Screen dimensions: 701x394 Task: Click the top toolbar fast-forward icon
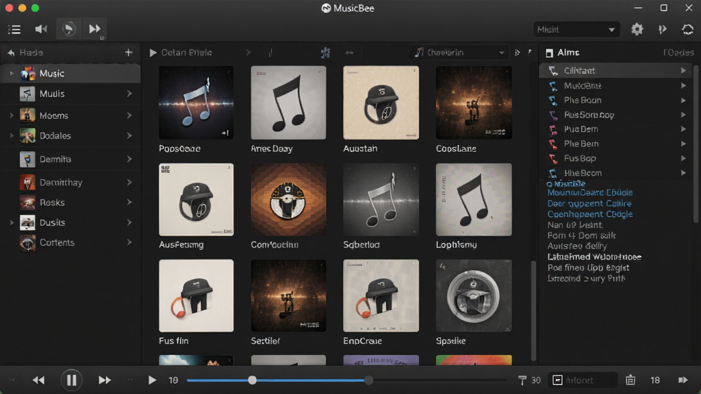click(x=94, y=29)
